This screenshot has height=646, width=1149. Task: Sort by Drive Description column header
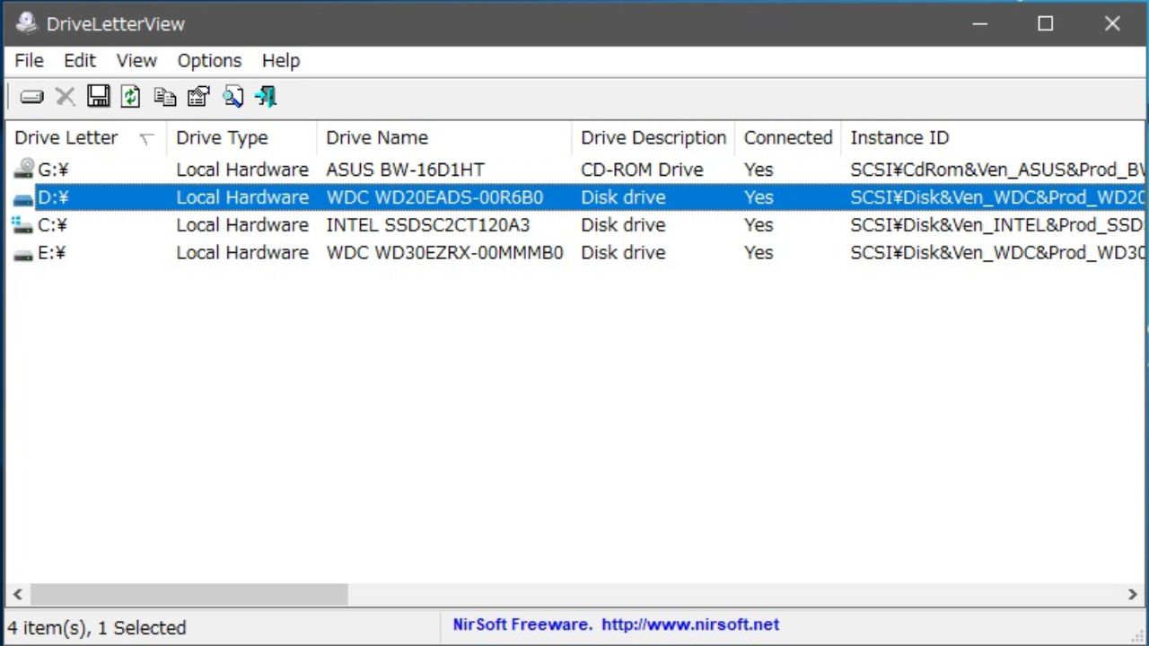pos(653,138)
